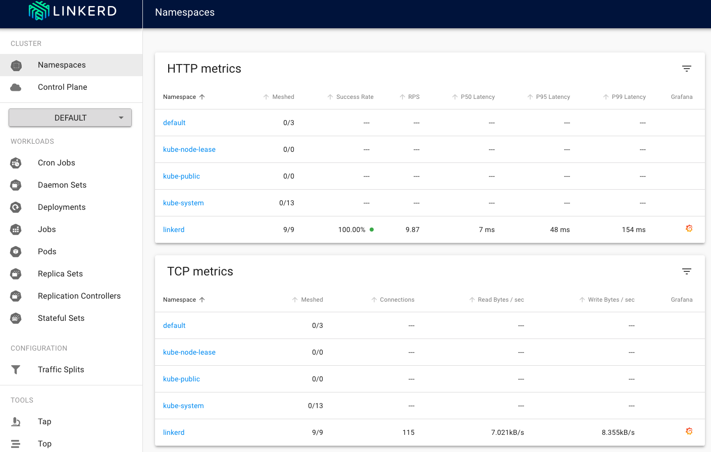The width and height of the screenshot is (711, 452).
Task: Sort HTTP metrics by Meshed column
Action: click(279, 97)
